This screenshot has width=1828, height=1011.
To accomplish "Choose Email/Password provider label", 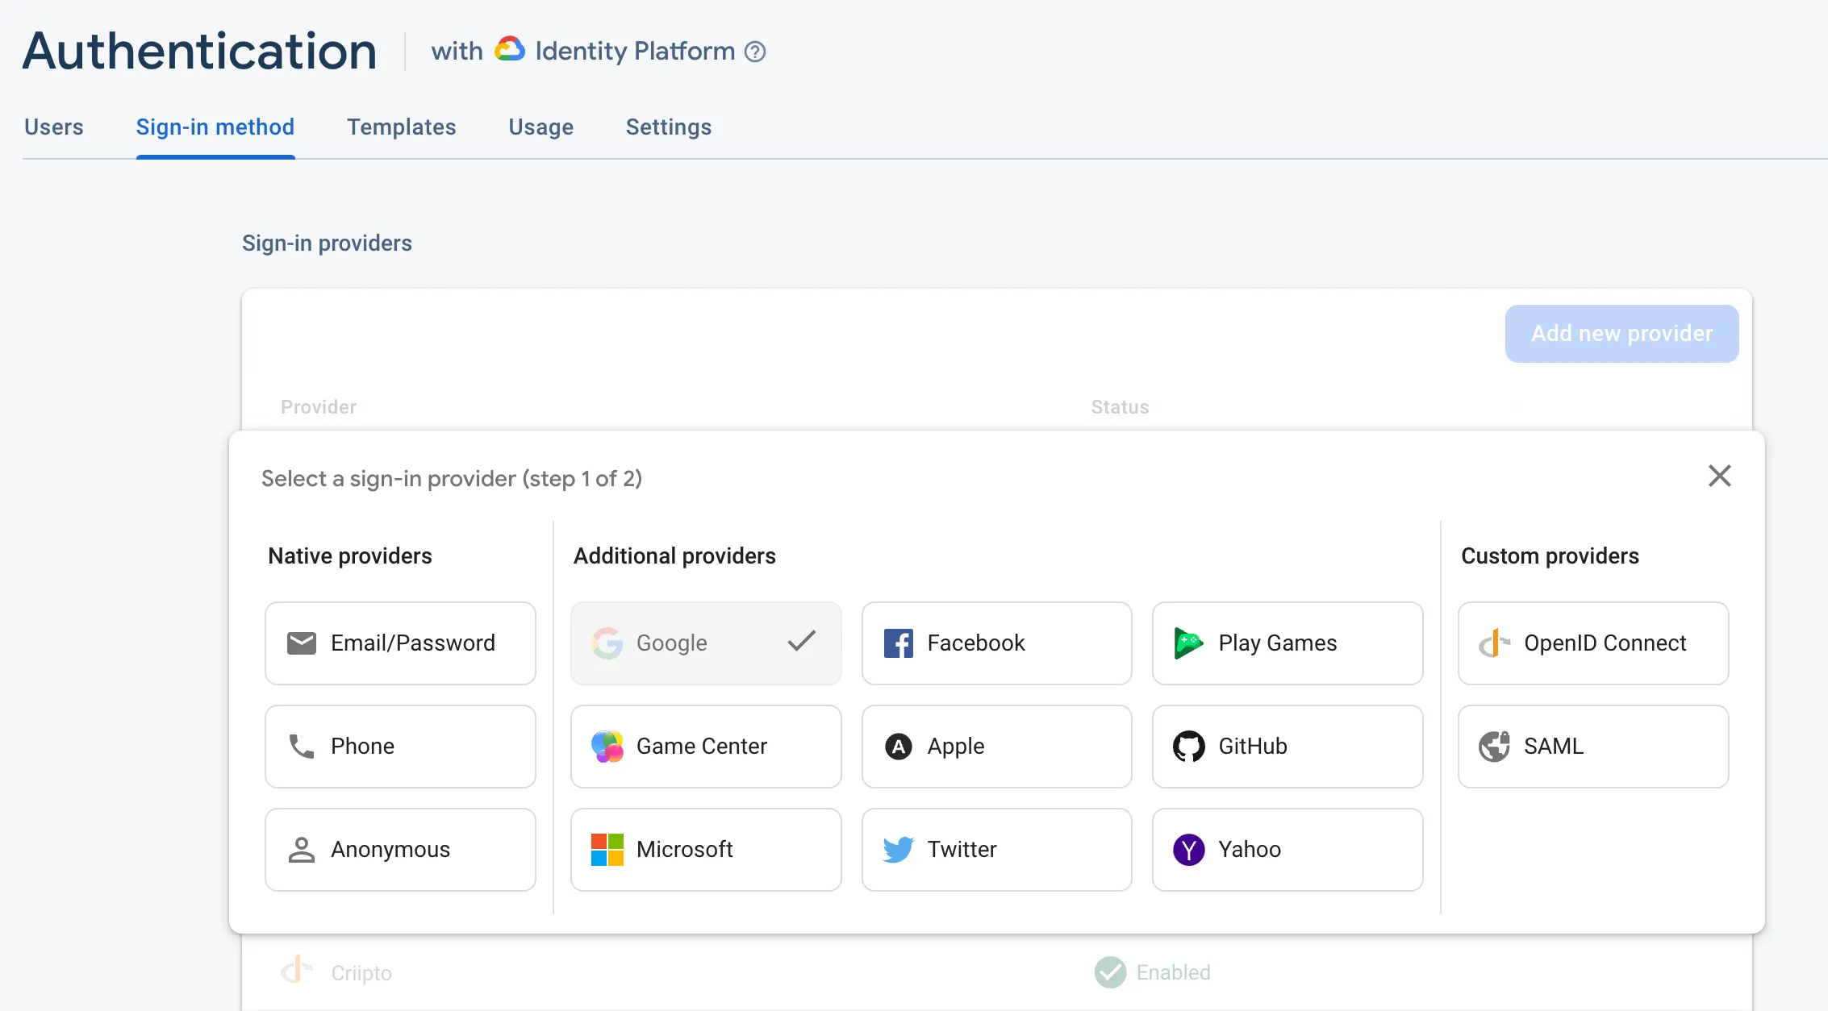I will [x=413, y=643].
